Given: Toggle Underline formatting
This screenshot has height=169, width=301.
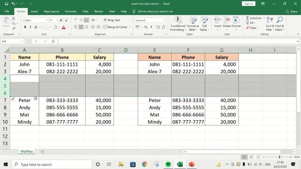Looking at the screenshot, I should (x=36, y=27).
